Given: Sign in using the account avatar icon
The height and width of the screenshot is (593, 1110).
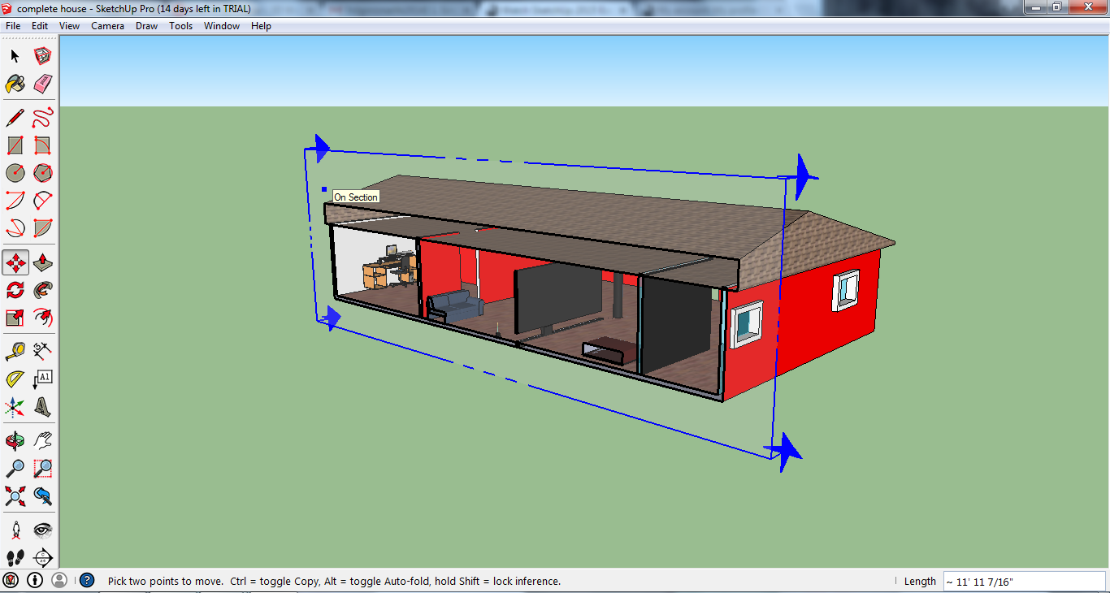Looking at the screenshot, I should [x=58, y=581].
